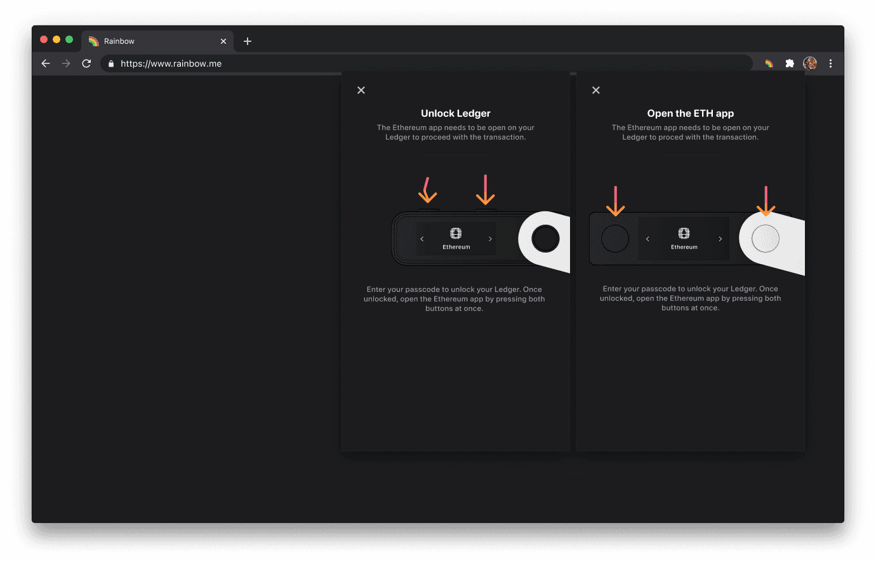
Task: Click the right chevron on ETH app device screen
Action: point(720,239)
